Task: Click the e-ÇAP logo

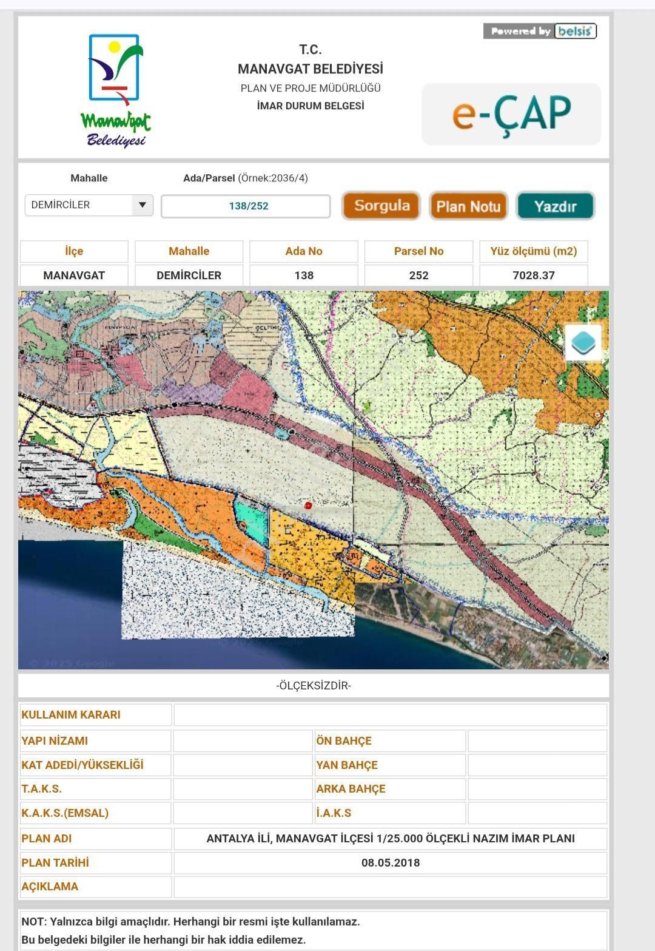Action: tap(511, 114)
